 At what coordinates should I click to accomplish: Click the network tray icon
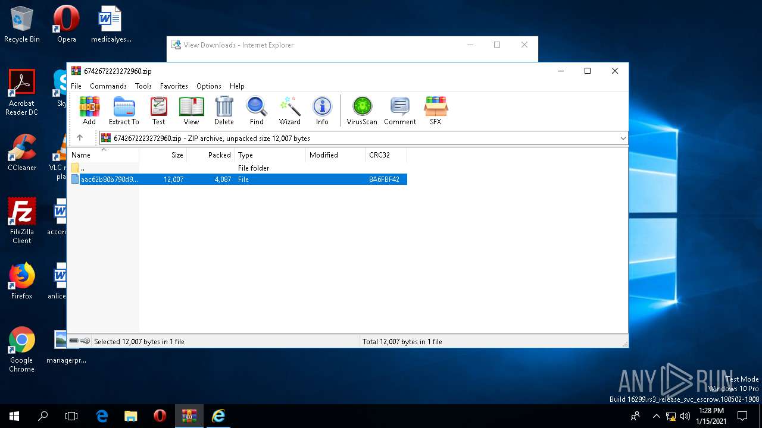(x=671, y=416)
